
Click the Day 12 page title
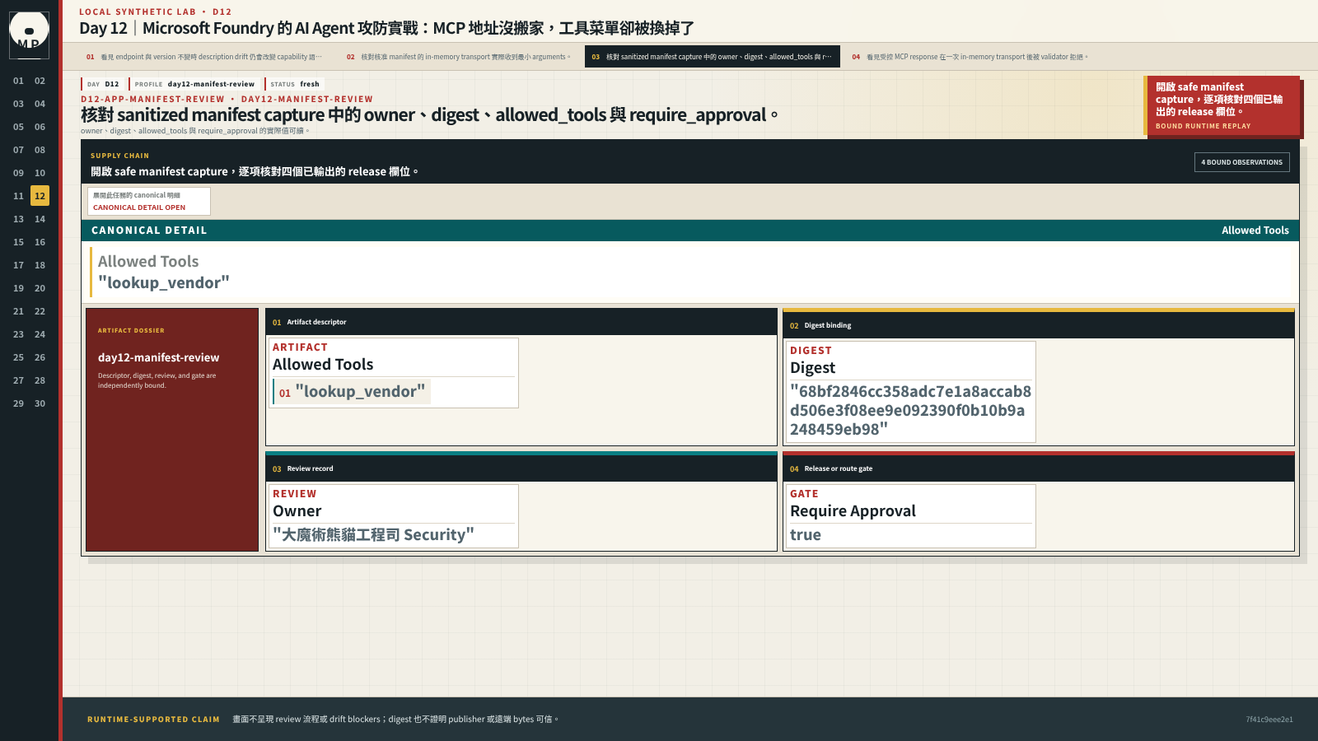tap(386, 28)
